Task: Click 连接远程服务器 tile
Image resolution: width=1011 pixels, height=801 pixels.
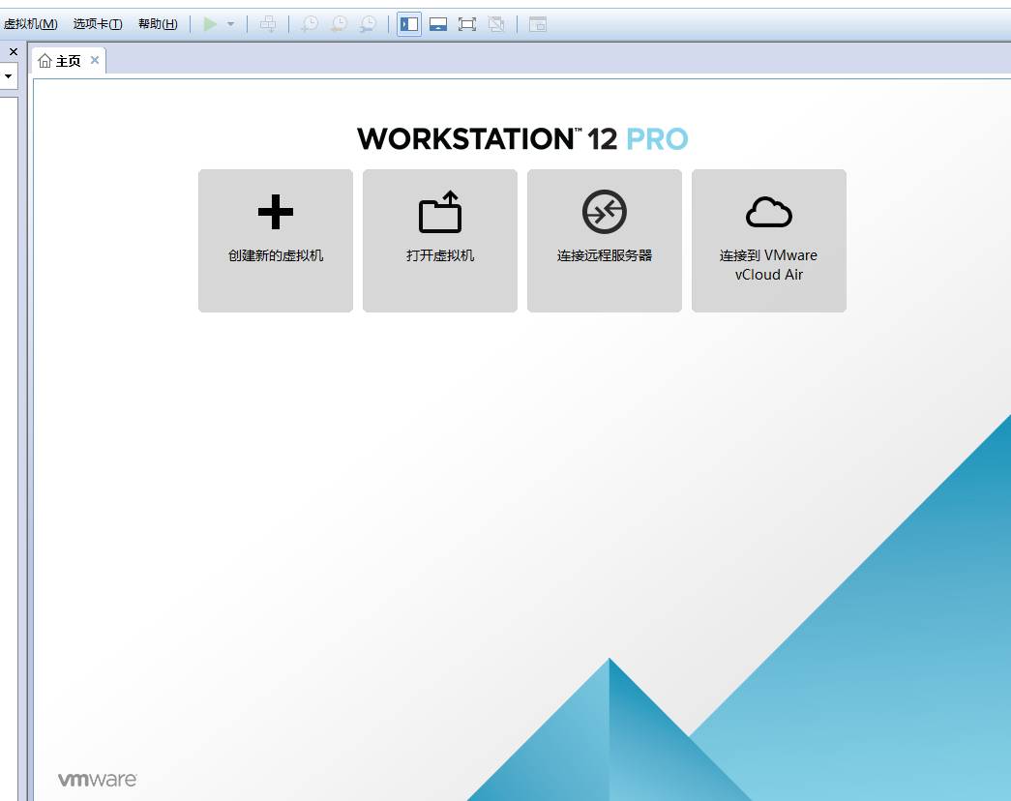Action: coord(604,241)
